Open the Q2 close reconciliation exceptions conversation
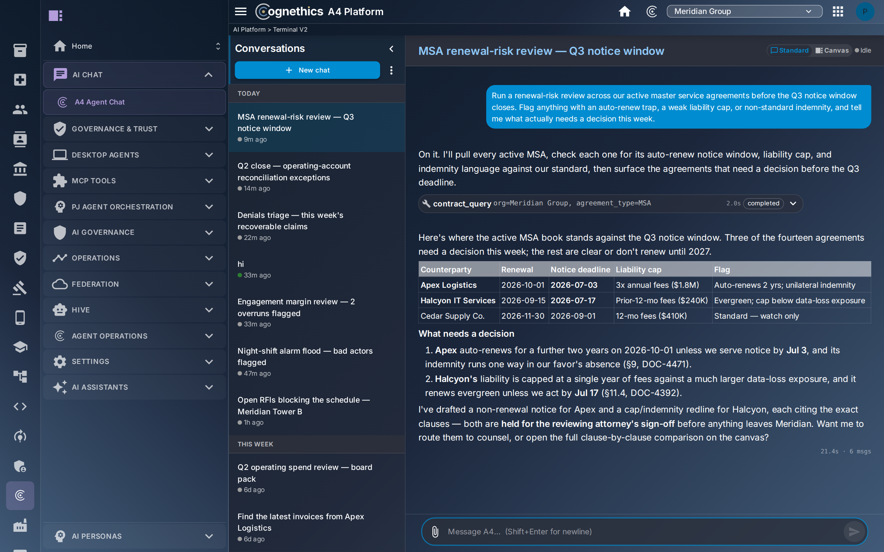Viewport: 884px width, 552px height. coord(317,177)
